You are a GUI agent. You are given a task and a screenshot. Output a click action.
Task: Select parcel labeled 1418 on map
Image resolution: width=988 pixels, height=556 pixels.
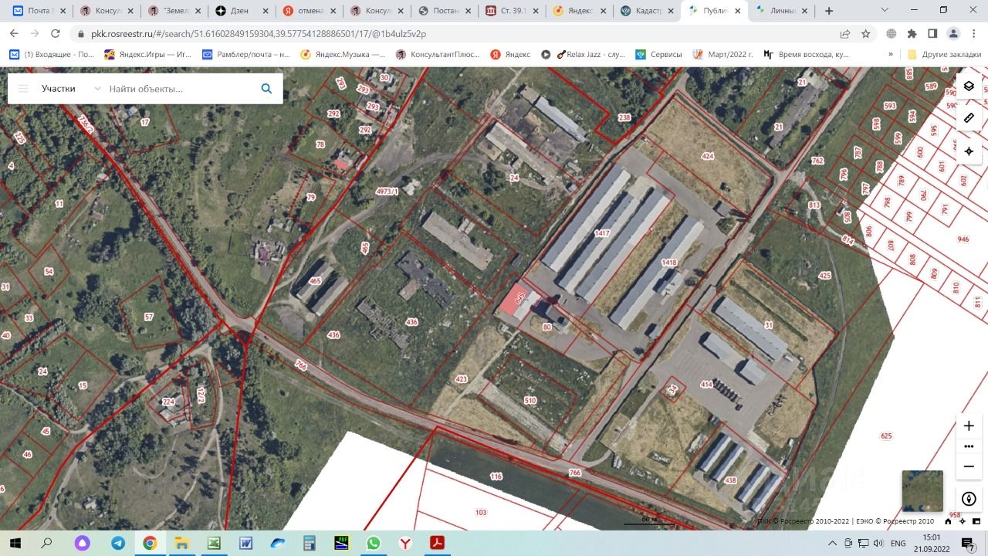[668, 263]
